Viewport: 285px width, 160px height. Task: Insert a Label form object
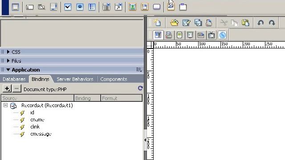(x=171, y=7)
